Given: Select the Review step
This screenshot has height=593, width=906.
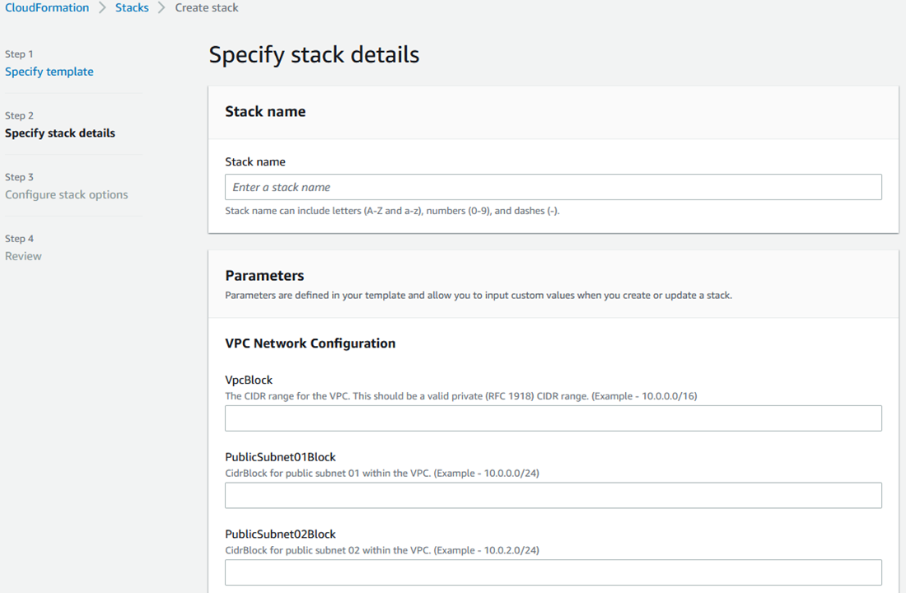Looking at the screenshot, I should pyautogui.click(x=23, y=256).
